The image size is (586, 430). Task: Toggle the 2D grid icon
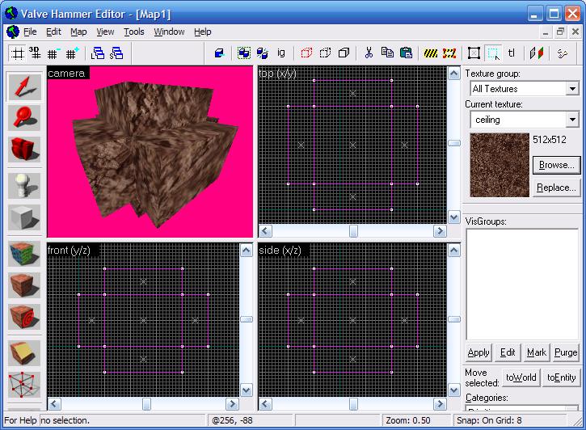pos(17,53)
